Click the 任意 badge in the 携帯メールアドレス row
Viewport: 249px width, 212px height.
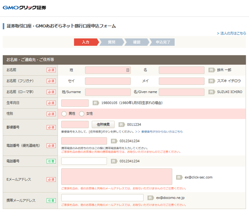tap(51, 201)
